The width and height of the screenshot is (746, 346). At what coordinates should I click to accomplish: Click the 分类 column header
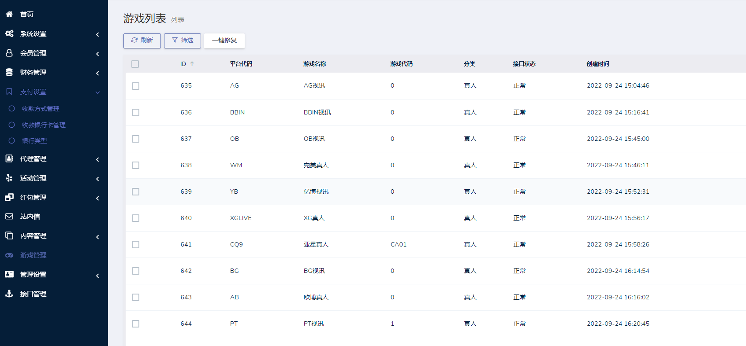[x=470, y=64]
